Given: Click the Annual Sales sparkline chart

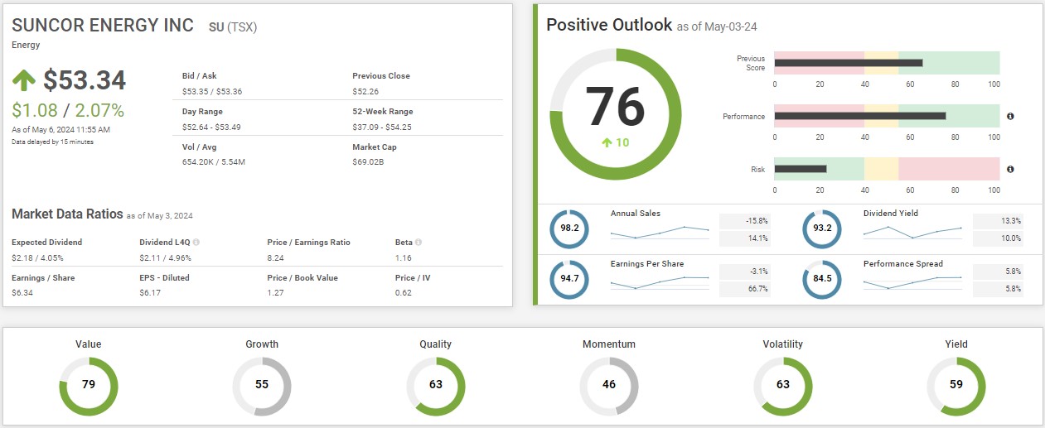Looking at the screenshot, I should click(660, 232).
